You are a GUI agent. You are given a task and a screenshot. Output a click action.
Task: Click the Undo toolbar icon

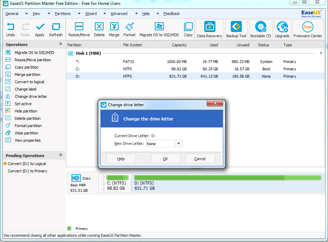pyautogui.click(x=10, y=27)
